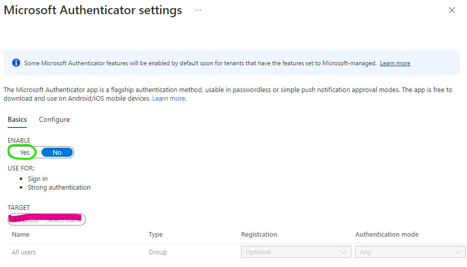The image size is (467, 267).
Task: Open Learn more link after iOS description
Action: coord(169,98)
